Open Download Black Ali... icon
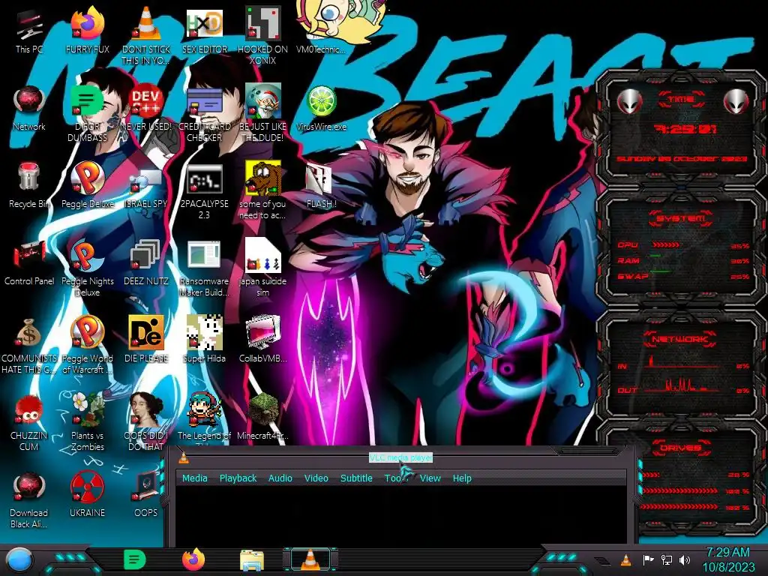This screenshot has height=576, width=768. coord(29,500)
